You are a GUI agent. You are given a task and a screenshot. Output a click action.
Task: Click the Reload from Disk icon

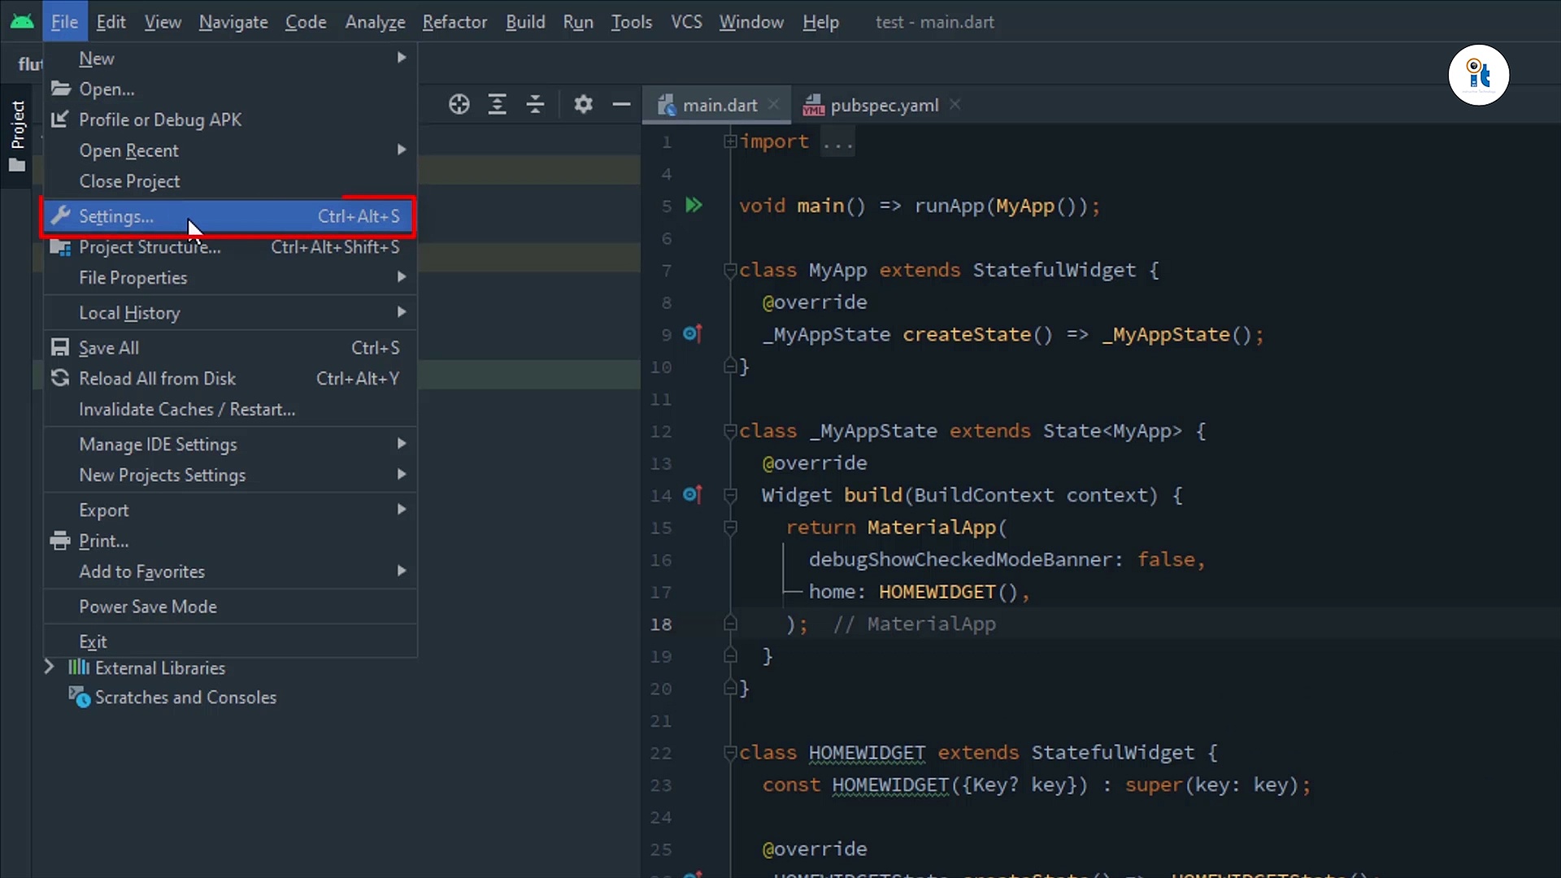(60, 378)
